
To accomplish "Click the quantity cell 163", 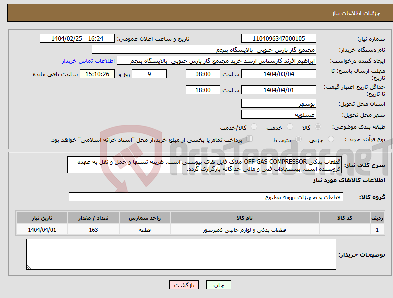I will (93, 229).
